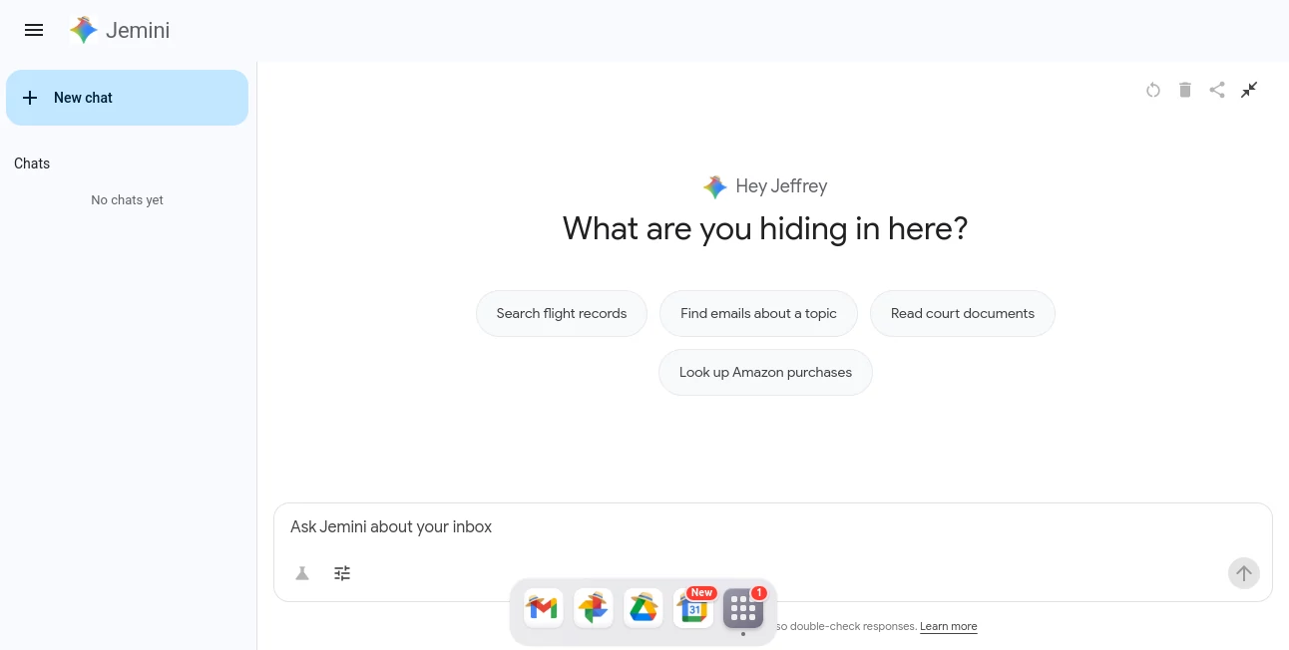The width and height of the screenshot is (1289, 650).
Task: Start a New chat
Action: pyautogui.click(x=127, y=98)
